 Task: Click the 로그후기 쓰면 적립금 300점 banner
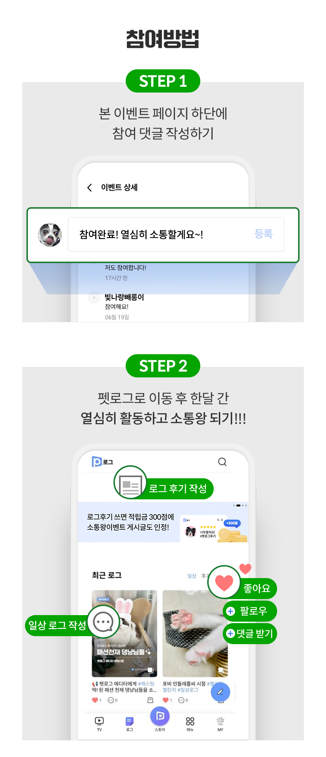point(163,522)
